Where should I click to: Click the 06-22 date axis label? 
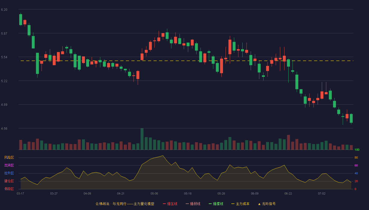tap(288, 193)
